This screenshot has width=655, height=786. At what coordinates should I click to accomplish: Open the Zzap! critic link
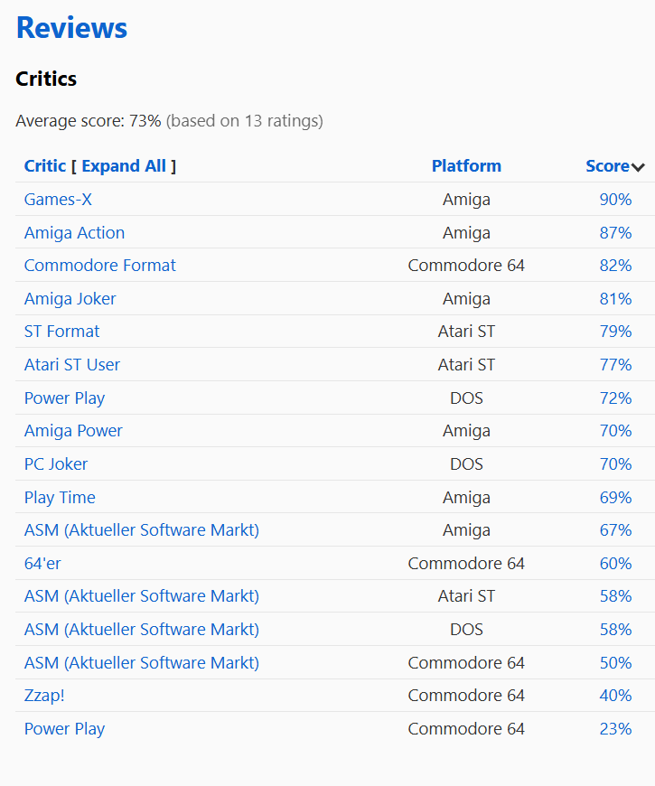point(44,696)
